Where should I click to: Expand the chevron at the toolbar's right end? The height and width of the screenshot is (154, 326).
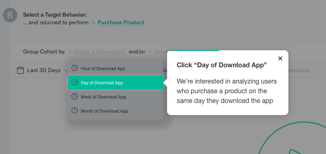(315, 71)
